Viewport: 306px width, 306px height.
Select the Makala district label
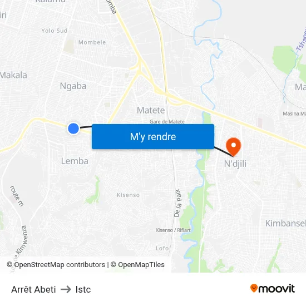[x=13, y=75]
